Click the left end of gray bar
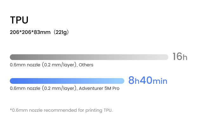Viewport: 209px width, 127px height. coord(12,57)
